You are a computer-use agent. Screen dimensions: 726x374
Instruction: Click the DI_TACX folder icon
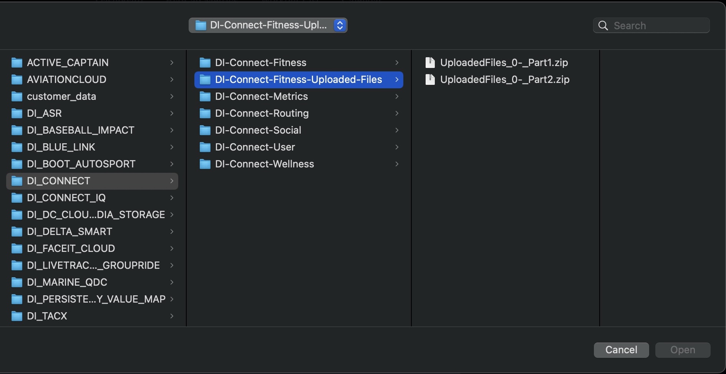(x=17, y=316)
